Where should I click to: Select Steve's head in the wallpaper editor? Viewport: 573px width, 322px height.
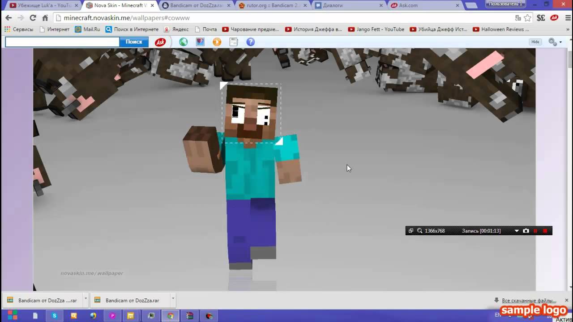pos(251,113)
